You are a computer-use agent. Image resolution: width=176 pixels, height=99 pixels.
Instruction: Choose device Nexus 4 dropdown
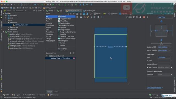pyautogui.click(x=98, y=14)
